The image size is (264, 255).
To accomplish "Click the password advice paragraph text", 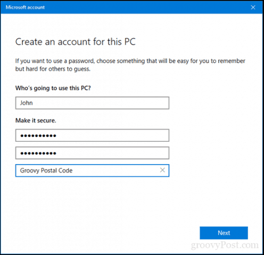I will coord(130,65).
